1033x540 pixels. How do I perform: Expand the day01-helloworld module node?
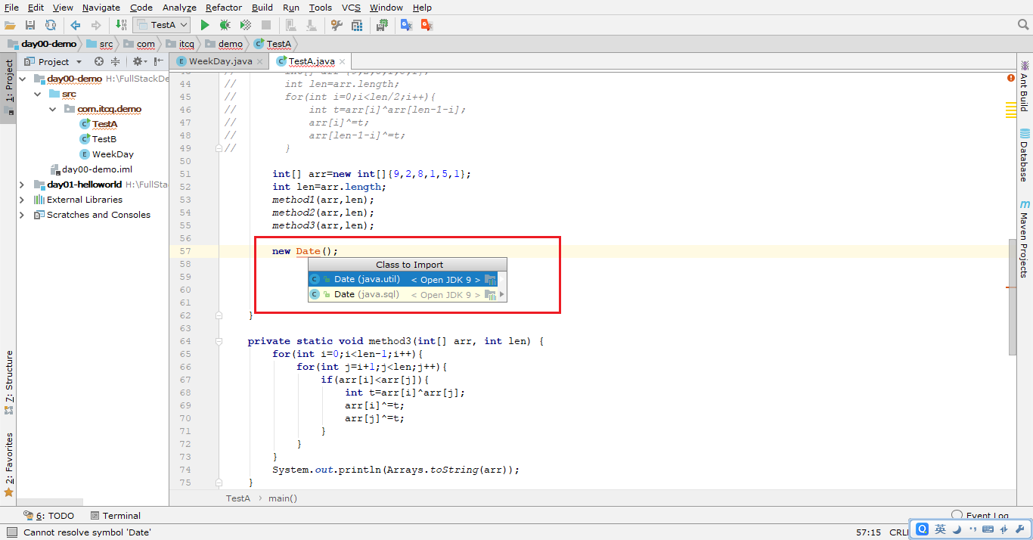[22, 185]
